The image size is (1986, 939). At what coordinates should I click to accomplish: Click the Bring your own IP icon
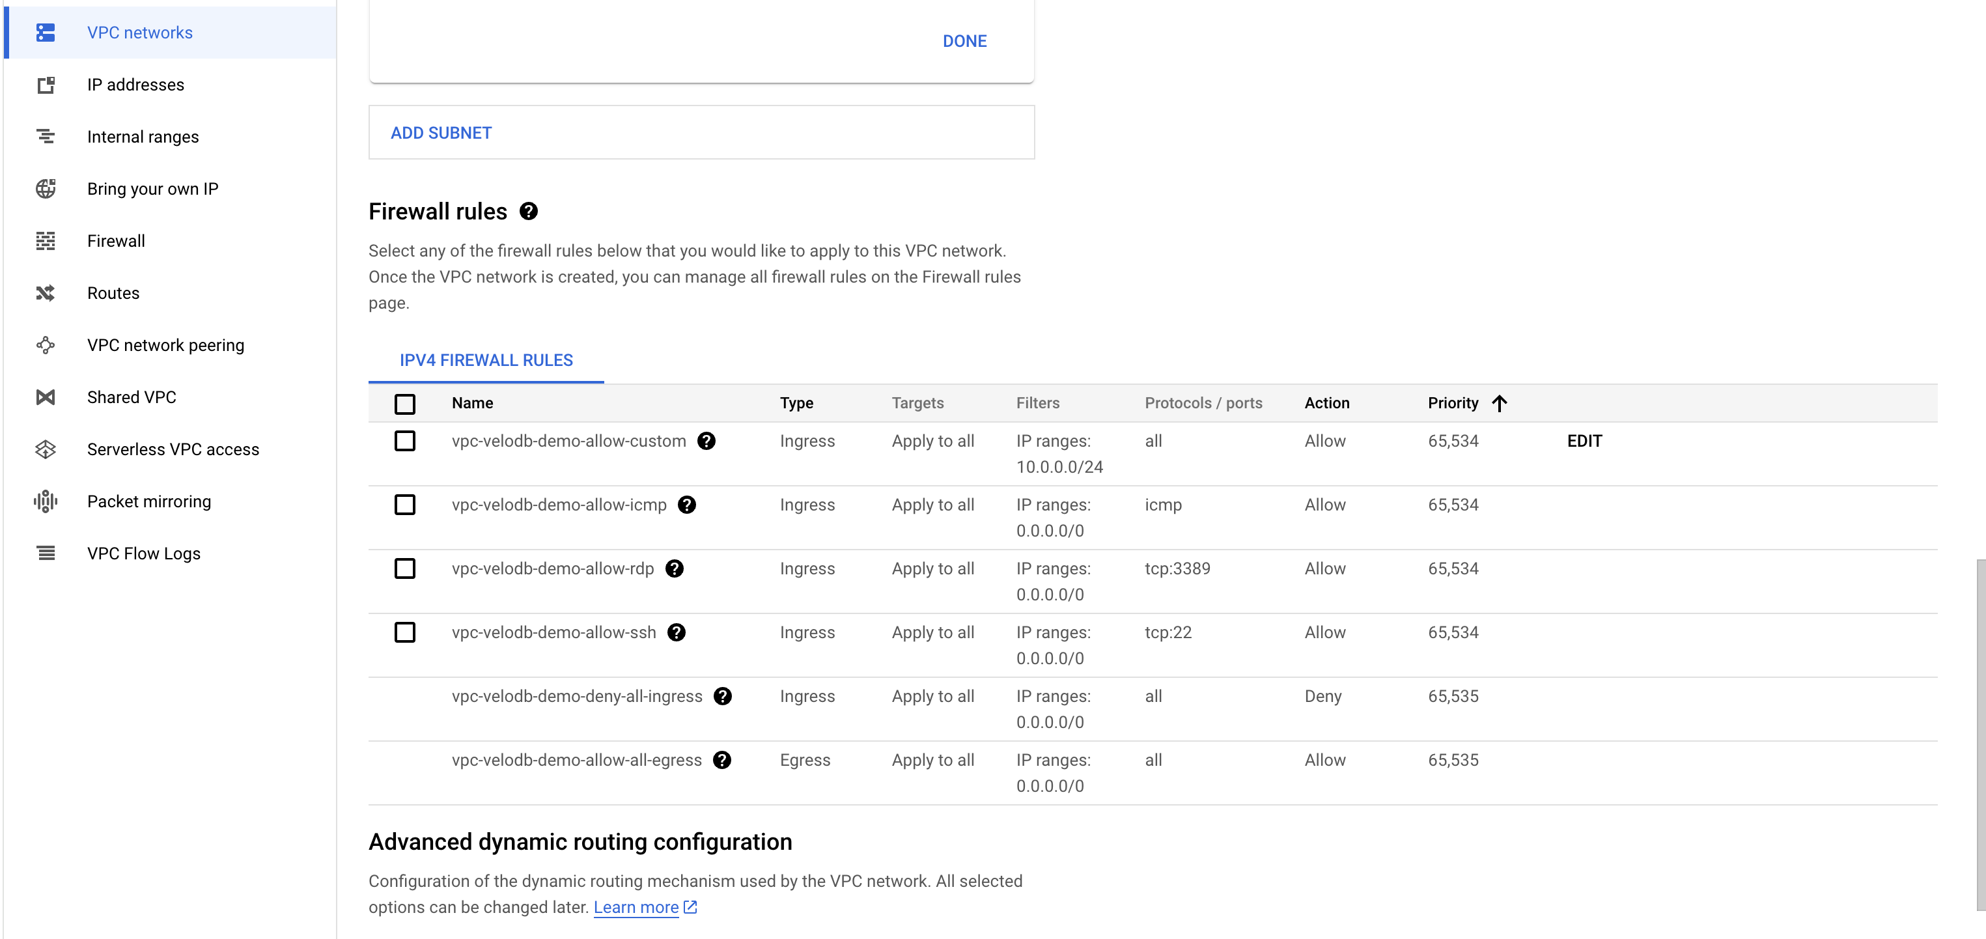46,189
